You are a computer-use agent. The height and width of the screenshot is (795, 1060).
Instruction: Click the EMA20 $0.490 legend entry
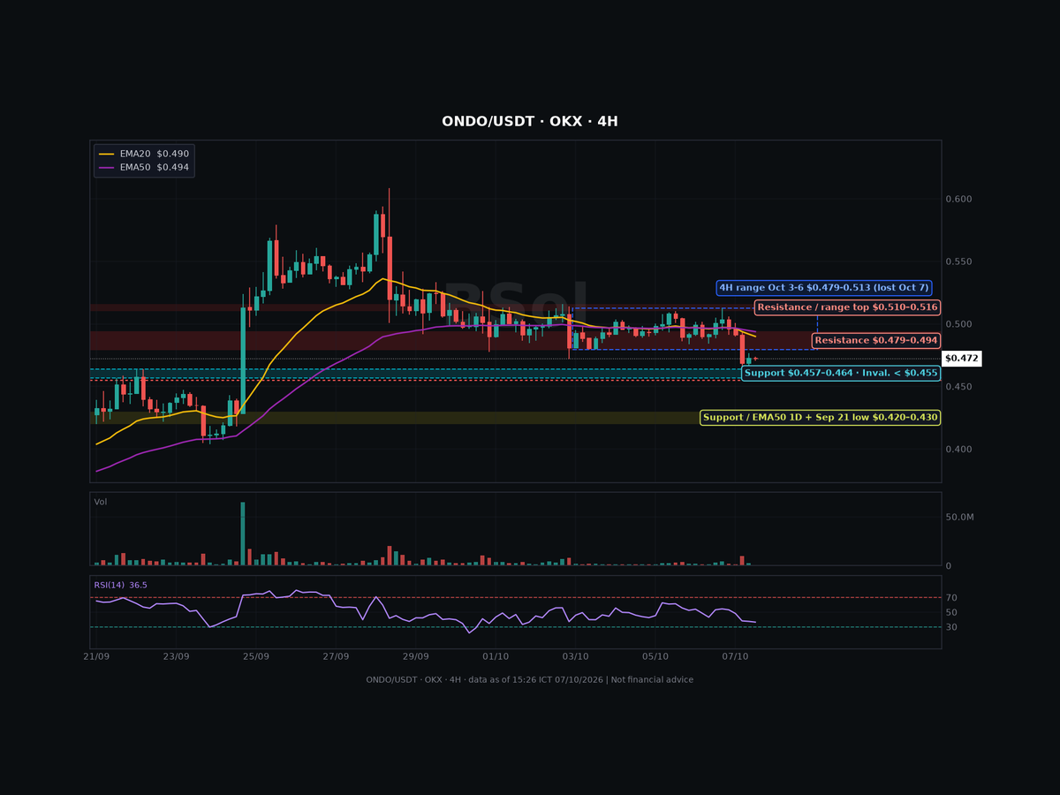point(144,154)
